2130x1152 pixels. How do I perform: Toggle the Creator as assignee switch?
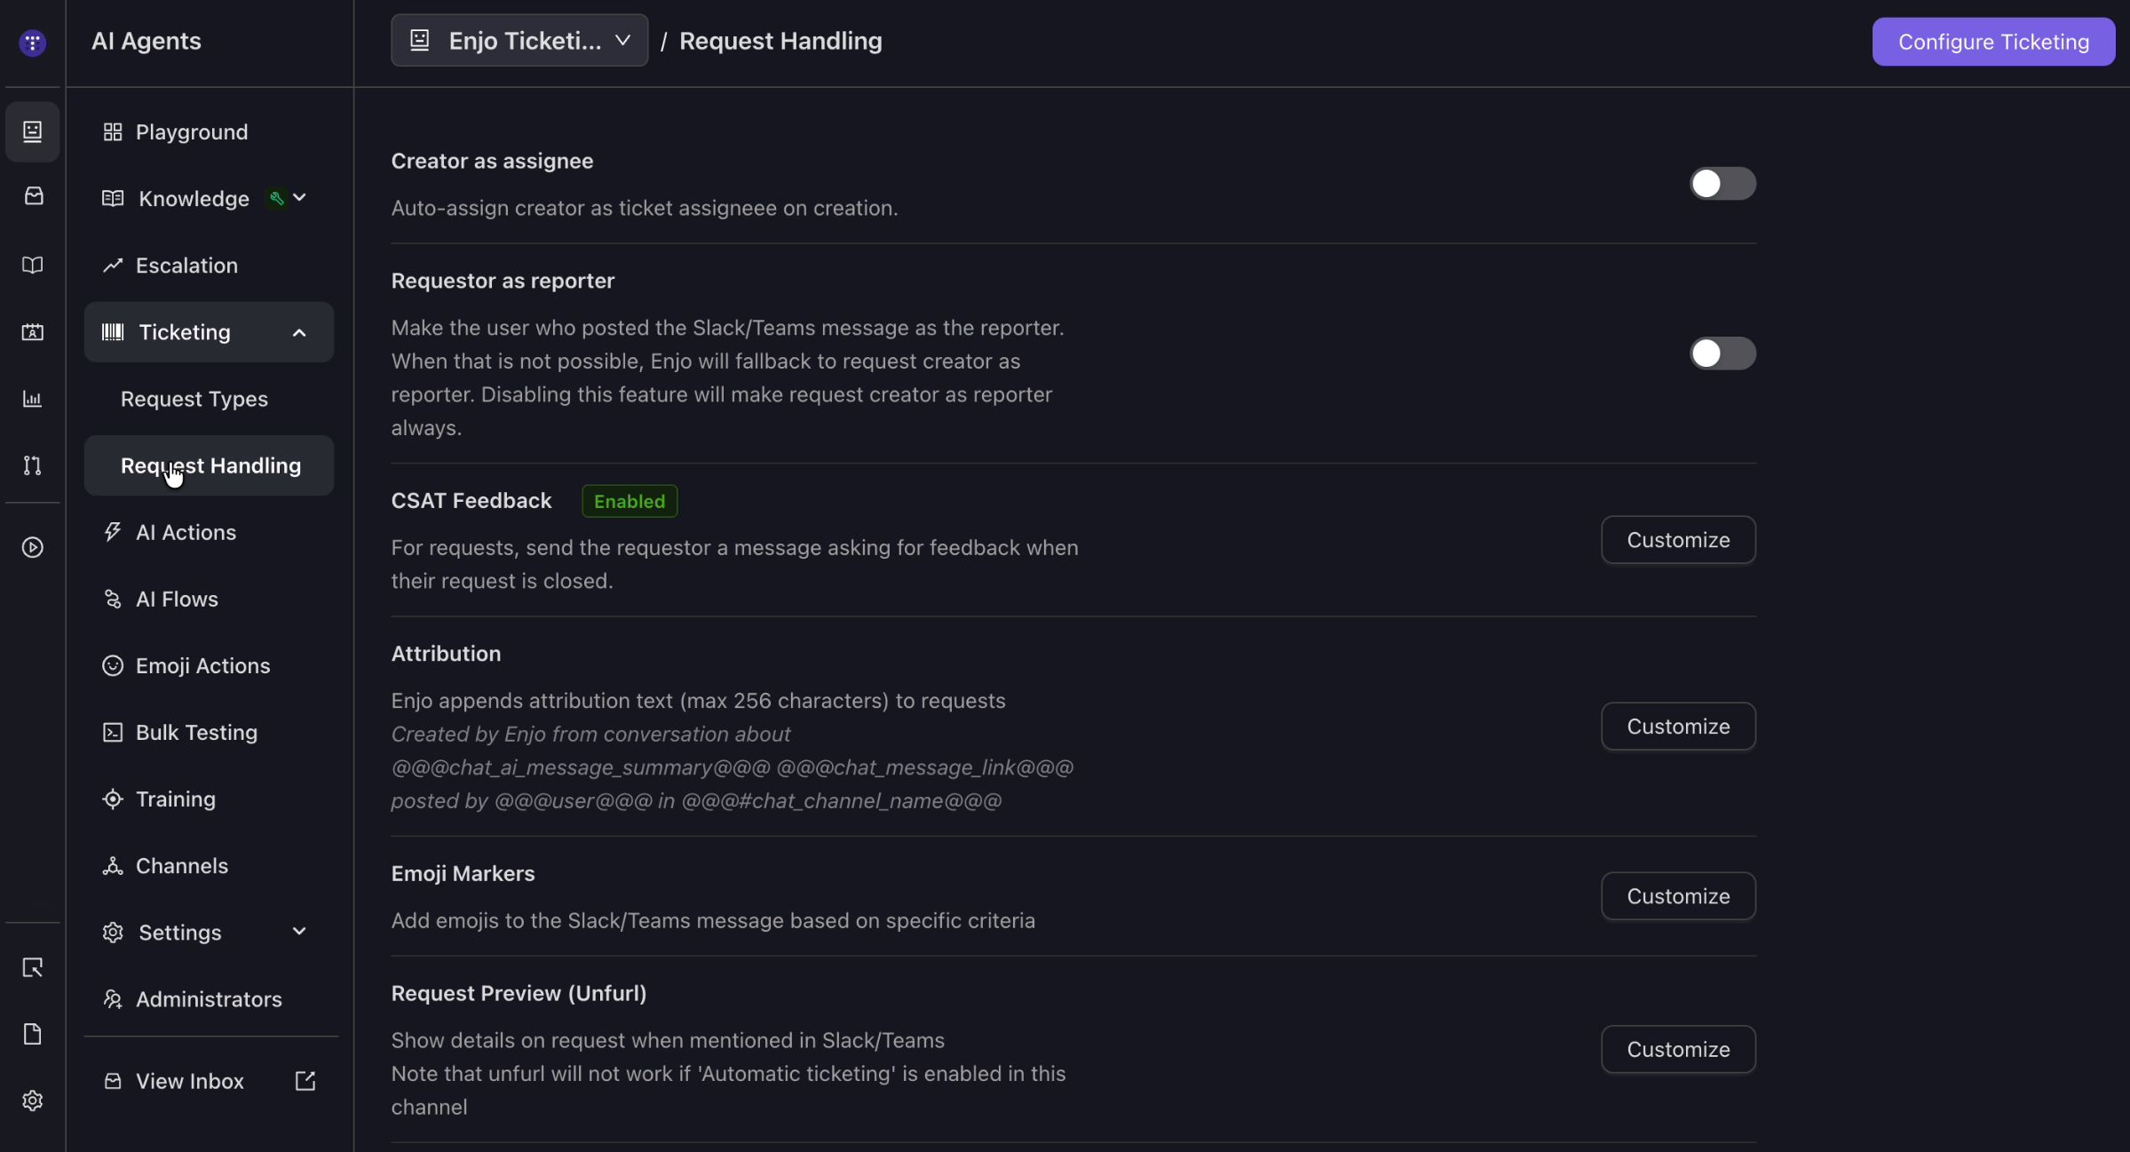tap(1722, 184)
